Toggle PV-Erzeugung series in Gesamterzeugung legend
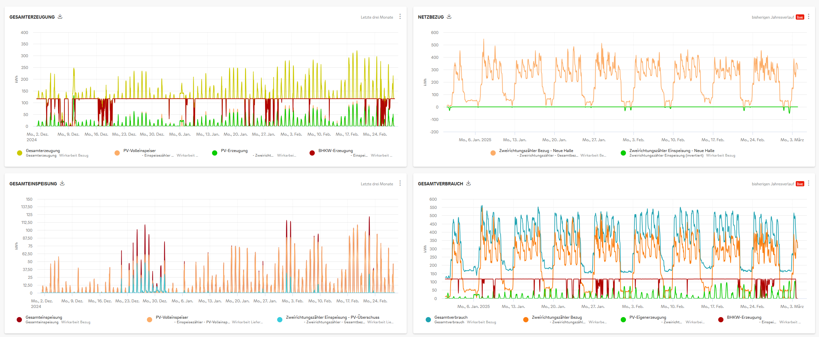The height and width of the screenshot is (337, 819). pyautogui.click(x=234, y=151)
